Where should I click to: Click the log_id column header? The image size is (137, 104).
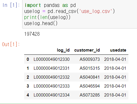pos(63,50)
